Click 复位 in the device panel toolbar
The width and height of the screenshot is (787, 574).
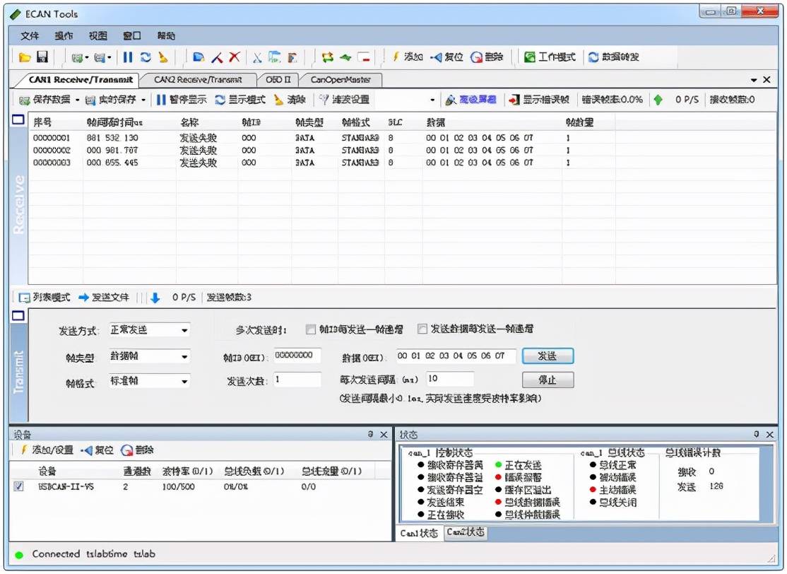click(x=97, y=450)
